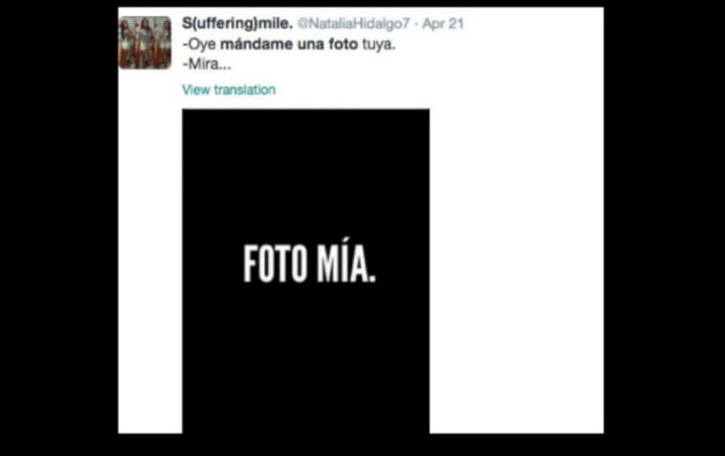The width and height of the screenshot is (725, 456).
Task: Open the tweet author's profile avatar
Action: tap(145, 43)
